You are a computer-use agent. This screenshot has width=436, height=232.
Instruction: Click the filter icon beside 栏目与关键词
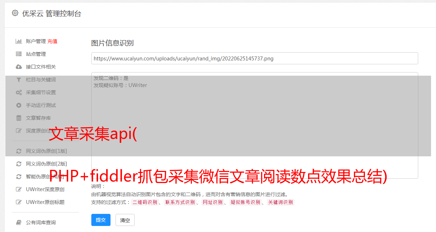click(19, 80)
